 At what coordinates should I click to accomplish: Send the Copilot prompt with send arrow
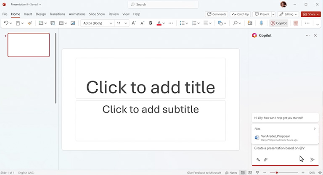click(312, 159)
